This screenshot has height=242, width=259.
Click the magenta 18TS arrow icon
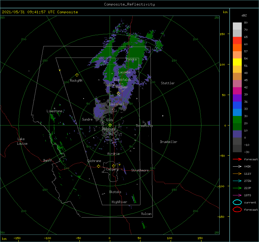coord(237,195)
